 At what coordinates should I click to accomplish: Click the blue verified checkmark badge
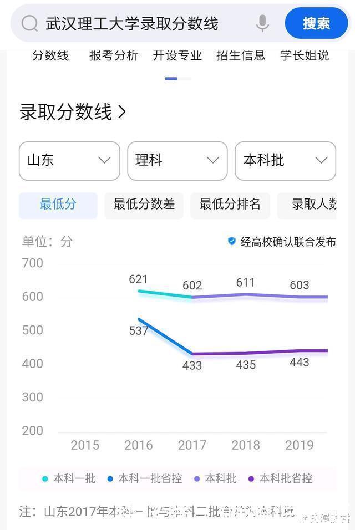[234, 242]
